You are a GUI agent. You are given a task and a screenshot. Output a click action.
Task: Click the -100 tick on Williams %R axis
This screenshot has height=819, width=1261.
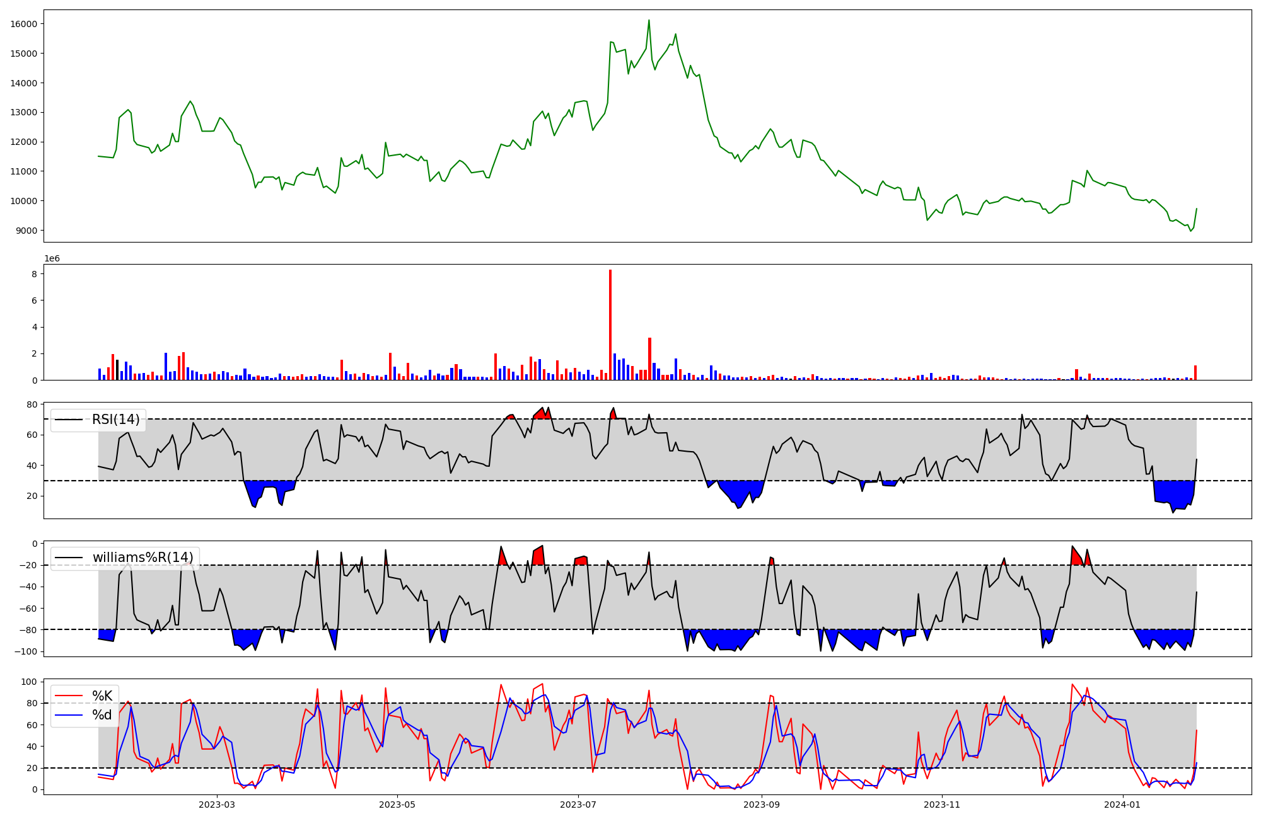click(26, 651)
